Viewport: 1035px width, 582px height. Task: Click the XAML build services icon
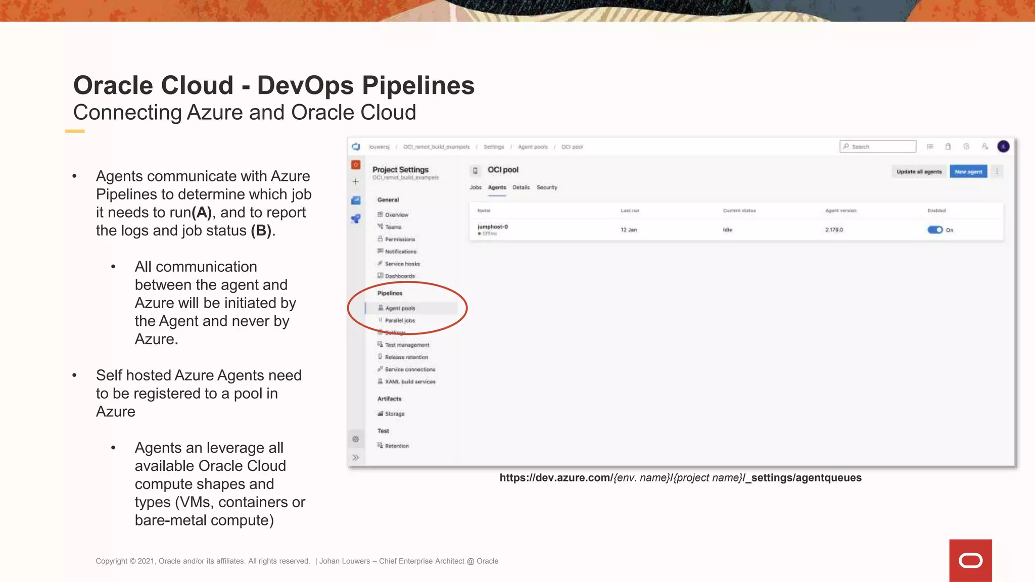click(x=380, y=381)
